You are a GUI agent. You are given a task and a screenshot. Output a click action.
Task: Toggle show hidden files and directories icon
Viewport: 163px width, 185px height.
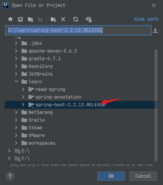[x=89, y=20]
